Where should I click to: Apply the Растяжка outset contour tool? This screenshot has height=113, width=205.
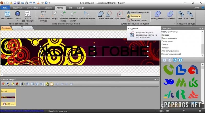[x=190, y=15]
